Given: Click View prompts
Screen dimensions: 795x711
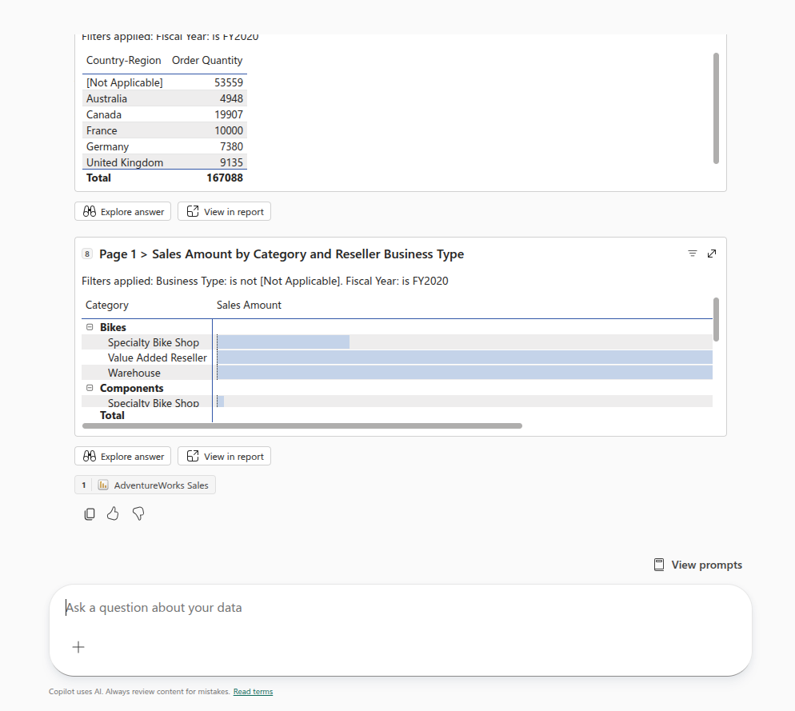Looking at the screenshot, I should pyautogui.click(x=707, y=564).
